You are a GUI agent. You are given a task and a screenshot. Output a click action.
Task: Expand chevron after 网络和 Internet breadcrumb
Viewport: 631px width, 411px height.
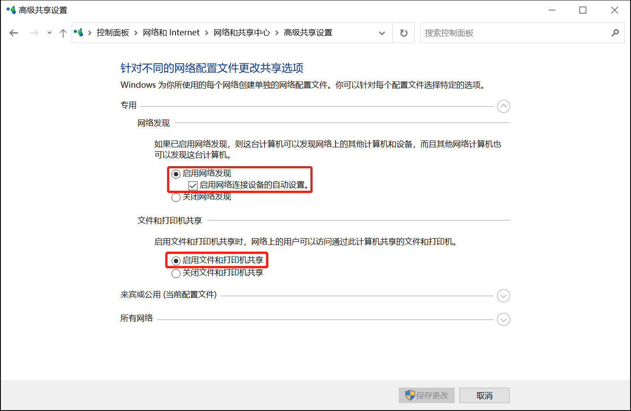pos(206,33)
